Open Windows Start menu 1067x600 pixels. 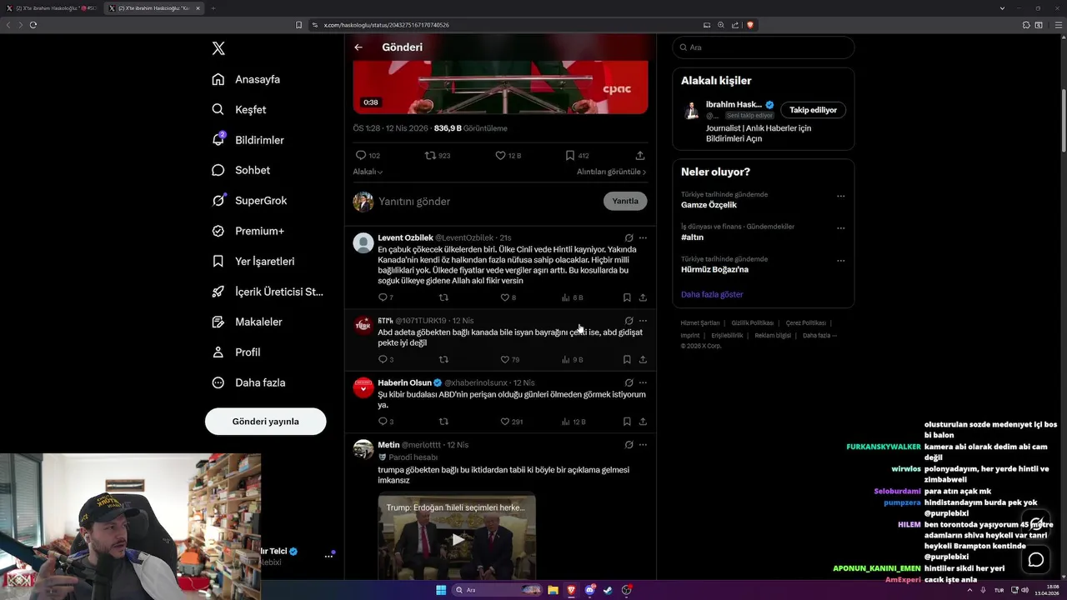point(441,590)
